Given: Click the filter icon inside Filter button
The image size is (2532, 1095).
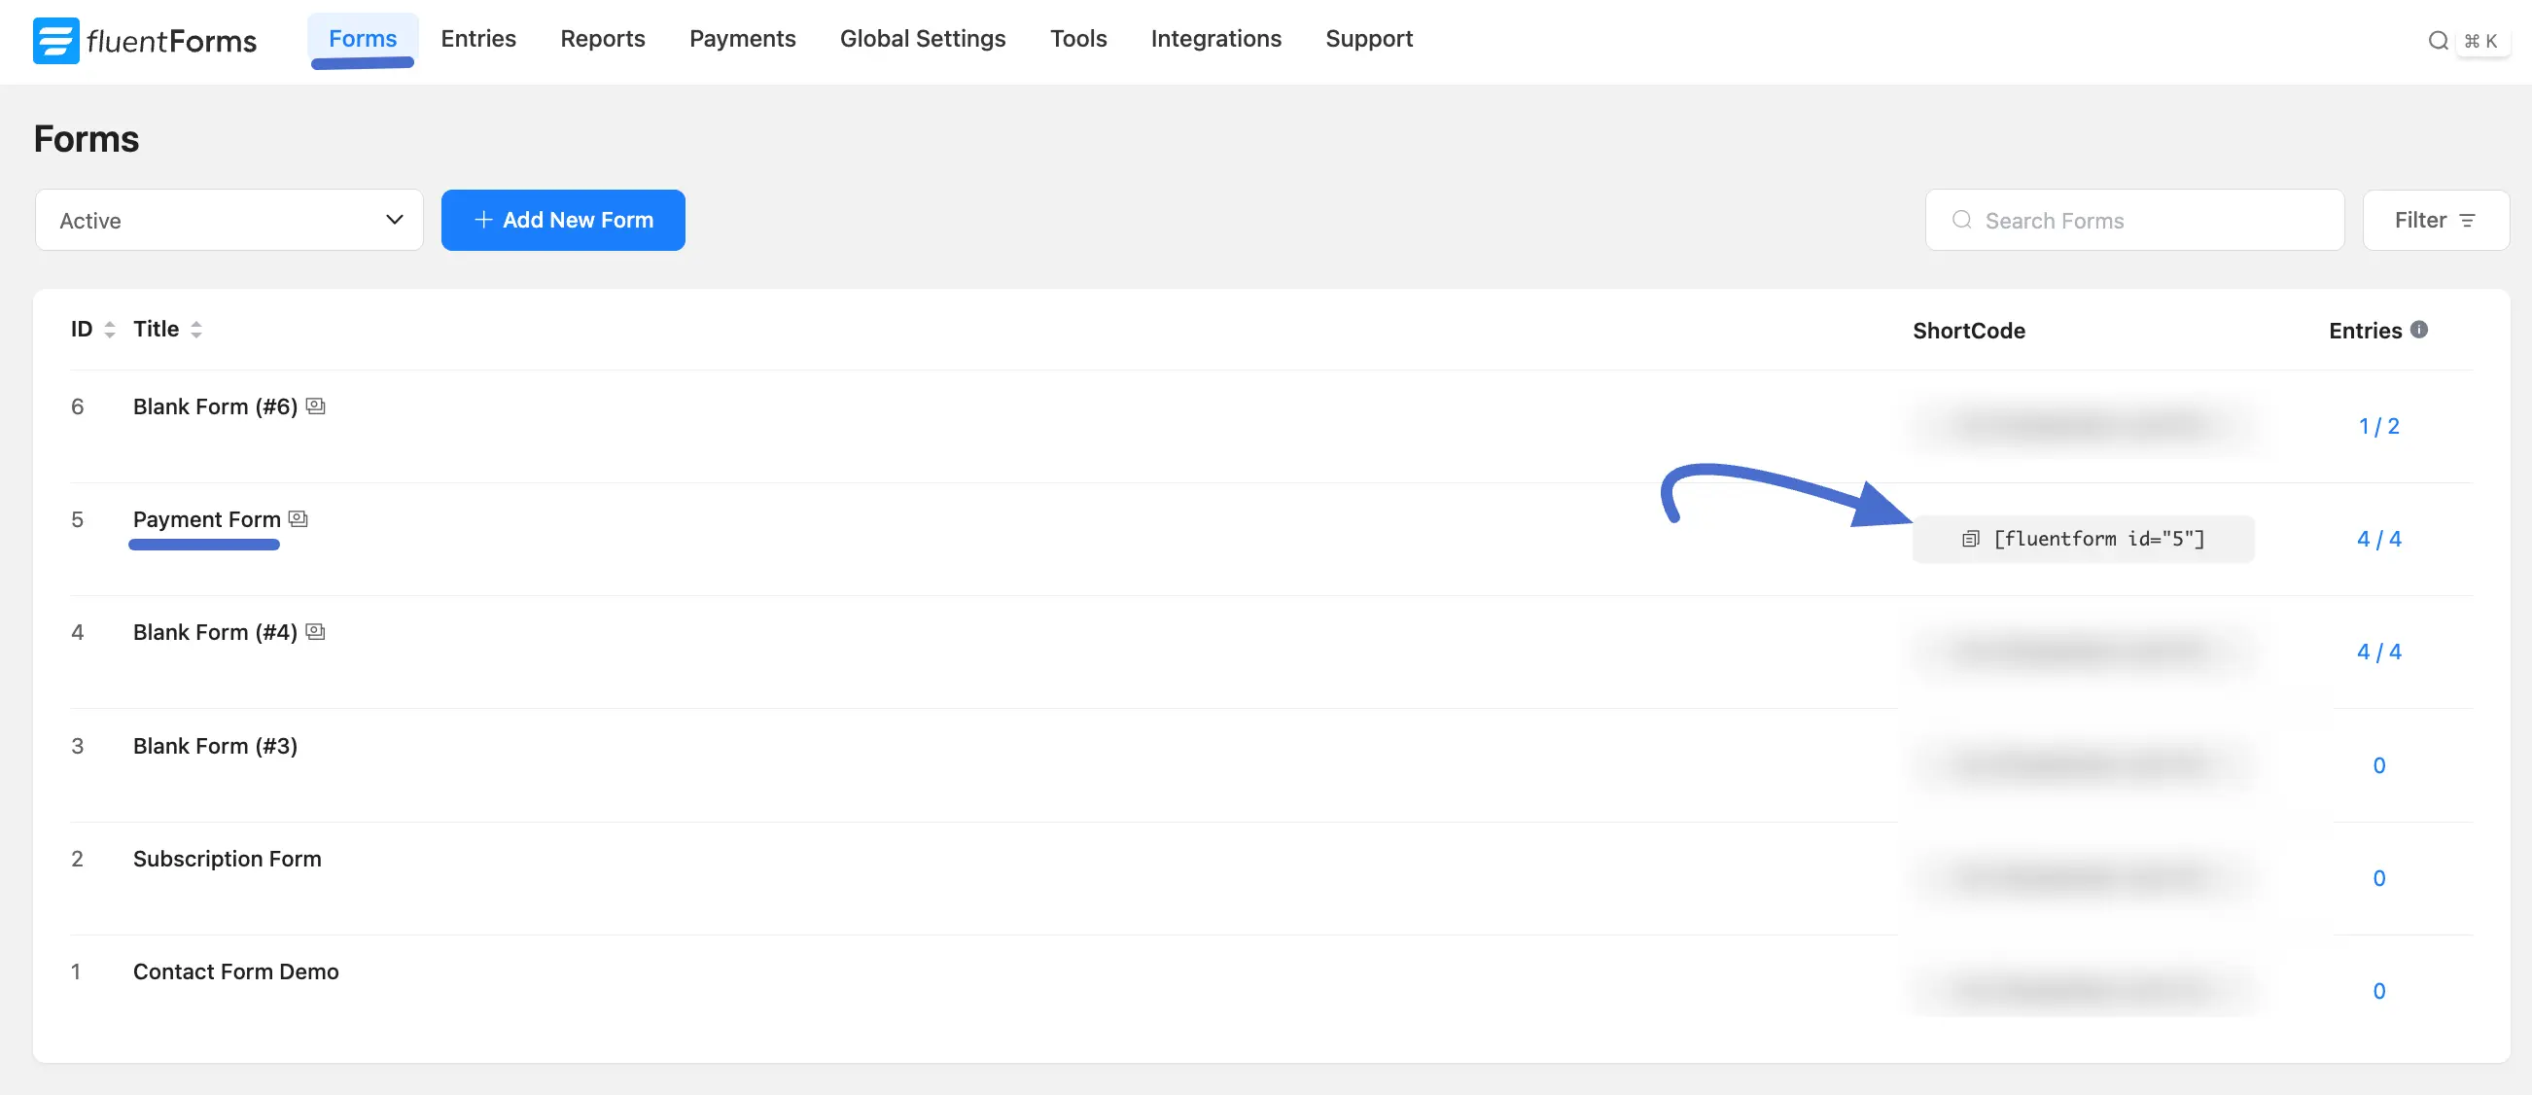Looking at the screenshot, I should point(2470,220).
